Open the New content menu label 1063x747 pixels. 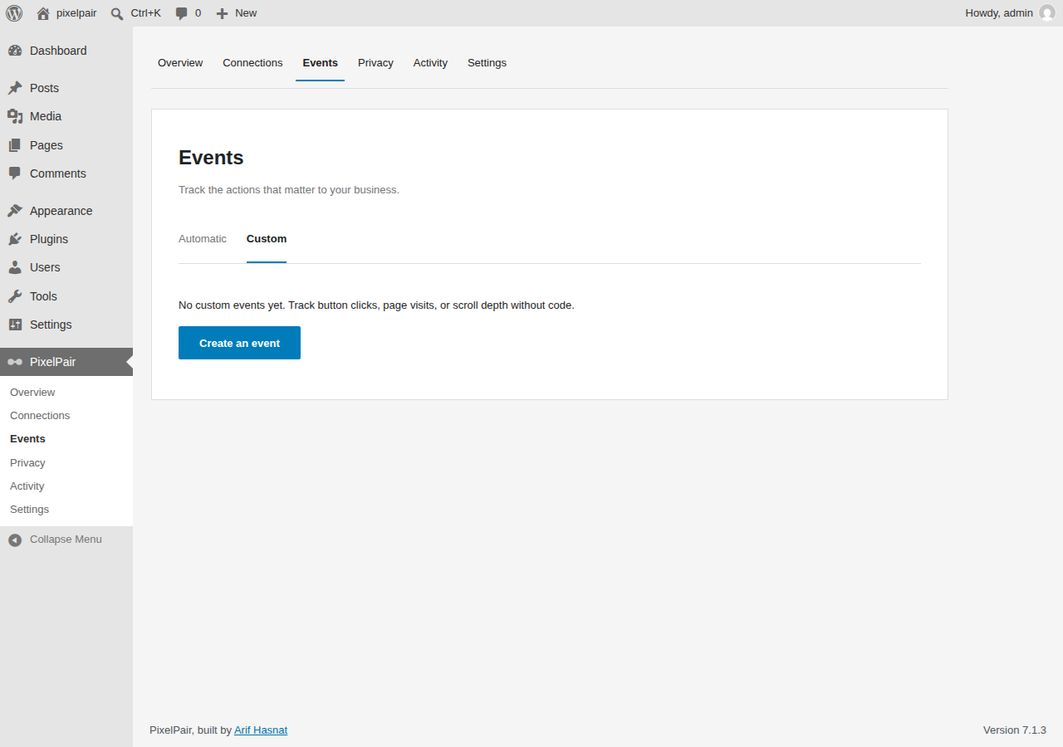click(246, 13)
